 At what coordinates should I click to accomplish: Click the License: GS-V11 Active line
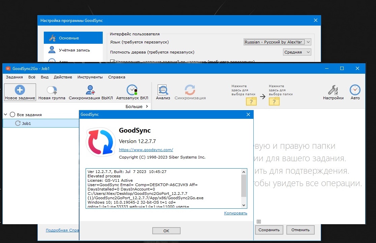[110, 180]
